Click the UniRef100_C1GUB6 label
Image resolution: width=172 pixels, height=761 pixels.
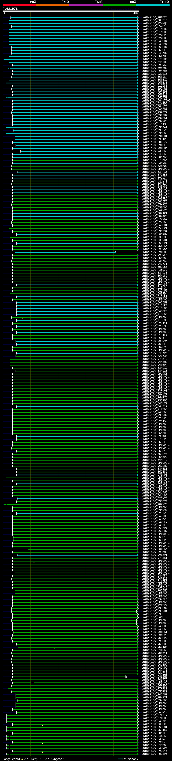(154, 309)
